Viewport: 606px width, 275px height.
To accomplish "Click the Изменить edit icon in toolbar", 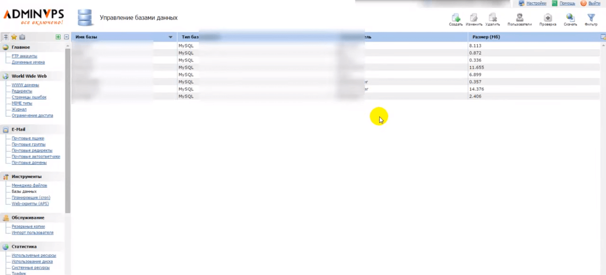I will 474,18.
